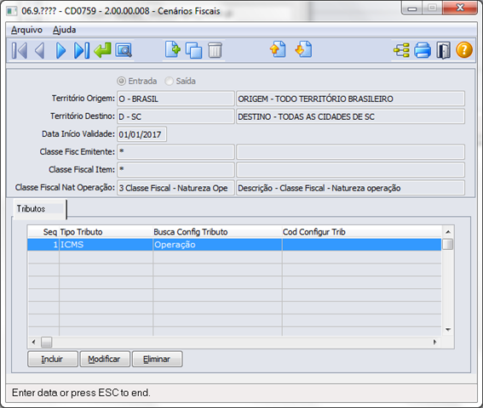The image size is (483, 408).
Task: Exit via the door icon
Action: [x=443, y=50]
